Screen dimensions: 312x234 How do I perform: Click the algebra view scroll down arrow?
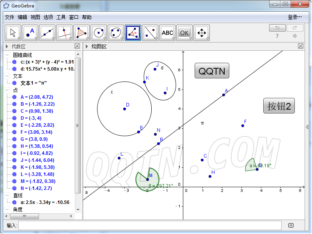point(78,209)
